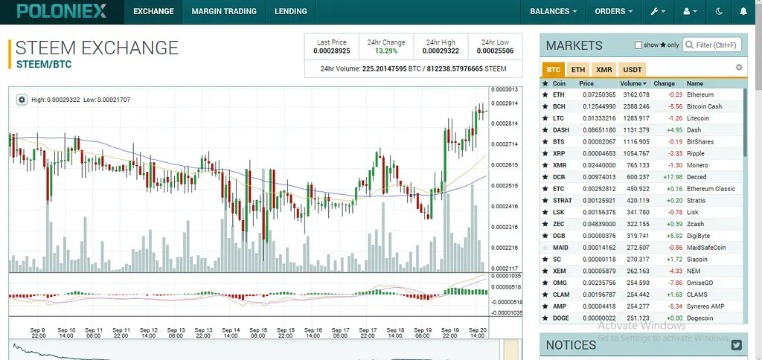Toggle favorite star for DASH
The width and height of the screenshot is (762, 360).
click(x=545, y=130)
